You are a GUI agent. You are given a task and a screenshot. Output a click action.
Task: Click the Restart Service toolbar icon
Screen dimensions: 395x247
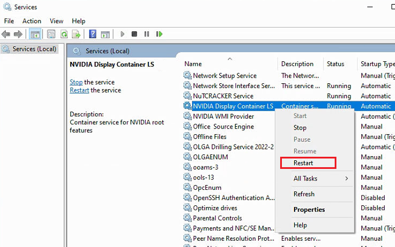pyautogui.click(x=158, y=34)
